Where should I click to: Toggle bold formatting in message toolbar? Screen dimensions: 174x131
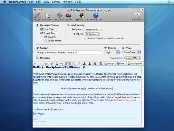tap(35, 64)
